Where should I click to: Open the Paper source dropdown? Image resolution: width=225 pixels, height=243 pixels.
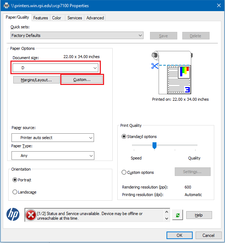pos(52,138)
